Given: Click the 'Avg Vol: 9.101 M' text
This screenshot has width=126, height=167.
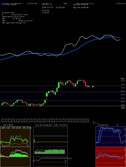Looking at the screenshot, I should pyautogui.click(x=80, y=5).
